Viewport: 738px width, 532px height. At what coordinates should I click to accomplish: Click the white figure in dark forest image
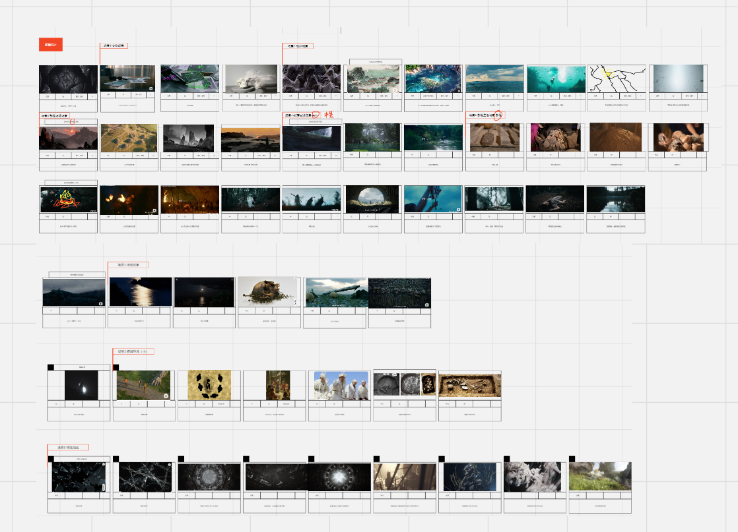(250, 200)
